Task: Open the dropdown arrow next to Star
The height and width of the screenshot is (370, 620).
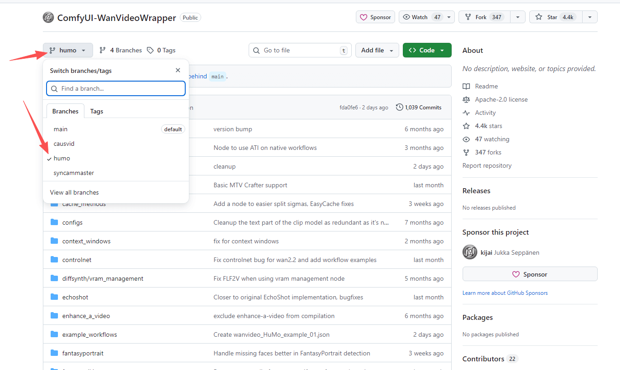Action: (x=590, y=17)
